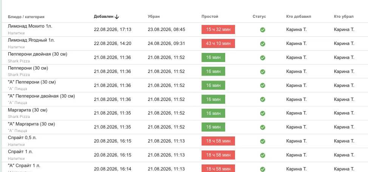Click status checkmark for Маргарита (30 см) Shark Pizza

point(263,113)
